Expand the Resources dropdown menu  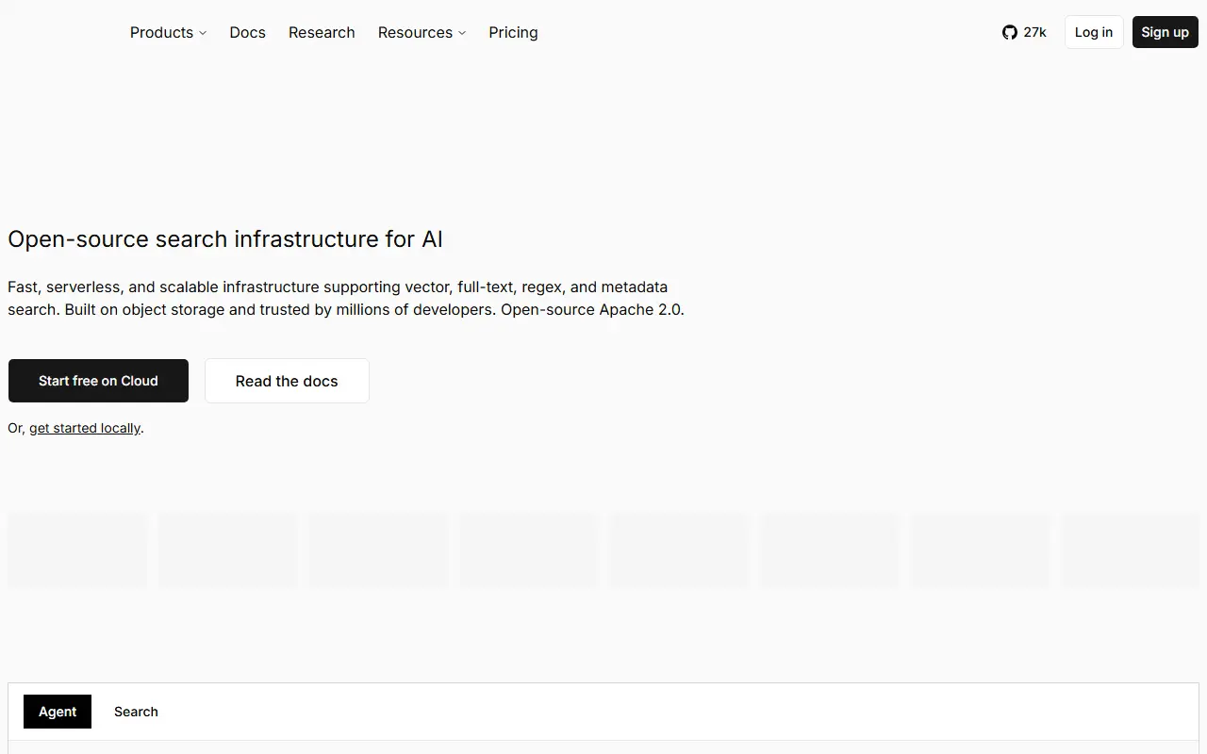pyautogui.click(x=422, y=32)
